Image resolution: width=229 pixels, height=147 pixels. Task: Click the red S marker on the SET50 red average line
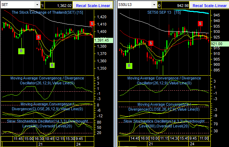pyautogui.click(x=151, y=43)
